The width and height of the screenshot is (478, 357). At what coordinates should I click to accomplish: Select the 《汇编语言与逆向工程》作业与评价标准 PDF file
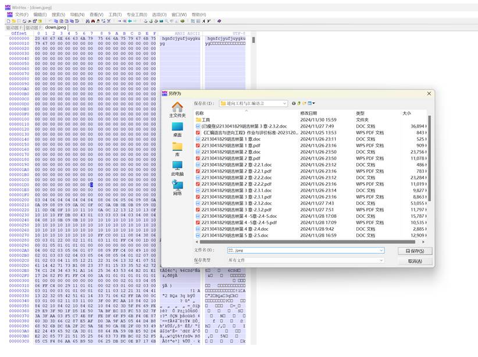(247, 133)
